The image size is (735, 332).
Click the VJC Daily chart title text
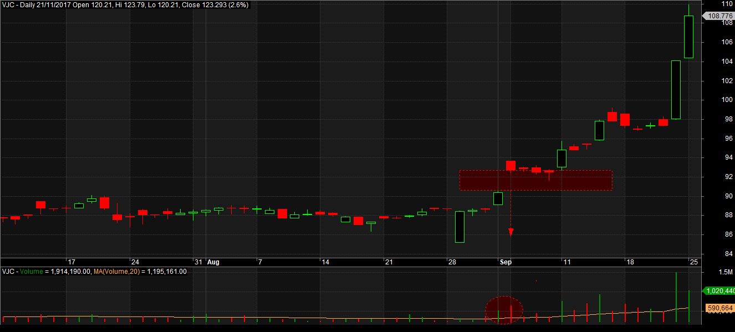126,5
